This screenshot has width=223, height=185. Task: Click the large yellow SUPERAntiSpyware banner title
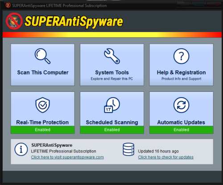coord(74,21)
